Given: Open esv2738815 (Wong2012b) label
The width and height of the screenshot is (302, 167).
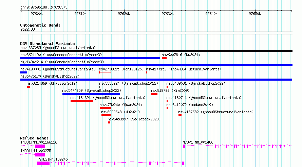Looking at the screenshot, I should 121,69.
